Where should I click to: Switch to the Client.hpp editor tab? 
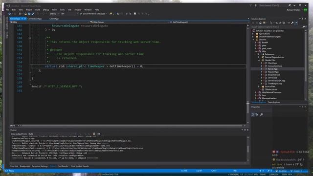pos(54,19)
